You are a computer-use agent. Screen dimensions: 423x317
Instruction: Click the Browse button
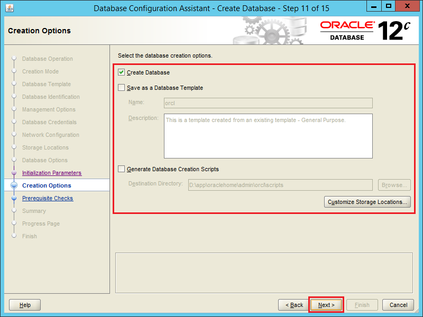[x=394, y=185]
